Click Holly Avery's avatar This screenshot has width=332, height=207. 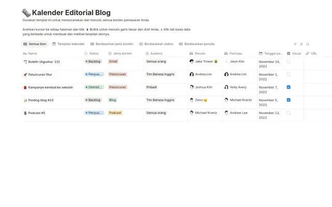point(226,87)
